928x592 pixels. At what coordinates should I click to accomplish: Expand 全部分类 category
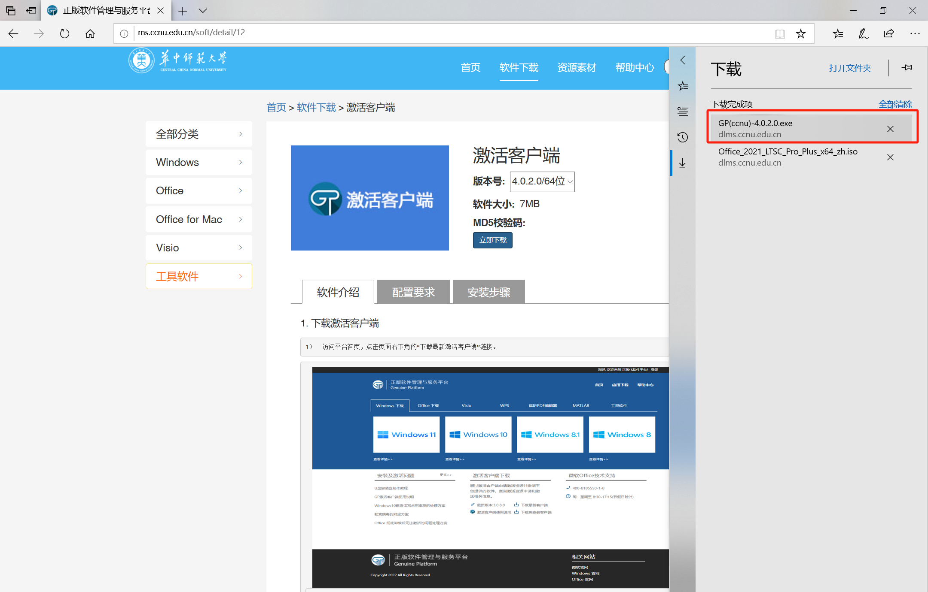[x=199, y=134]
